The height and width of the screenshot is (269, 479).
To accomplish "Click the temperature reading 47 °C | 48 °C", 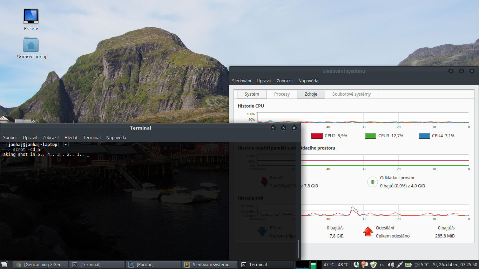I will [x=336, y=264].
